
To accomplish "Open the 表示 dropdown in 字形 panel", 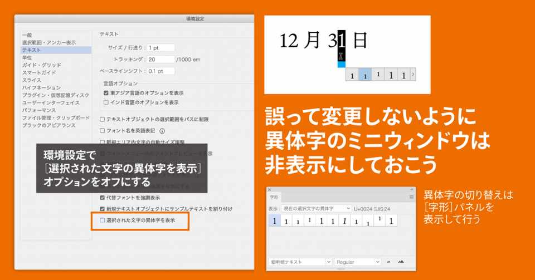I will [x=316, y=208].
